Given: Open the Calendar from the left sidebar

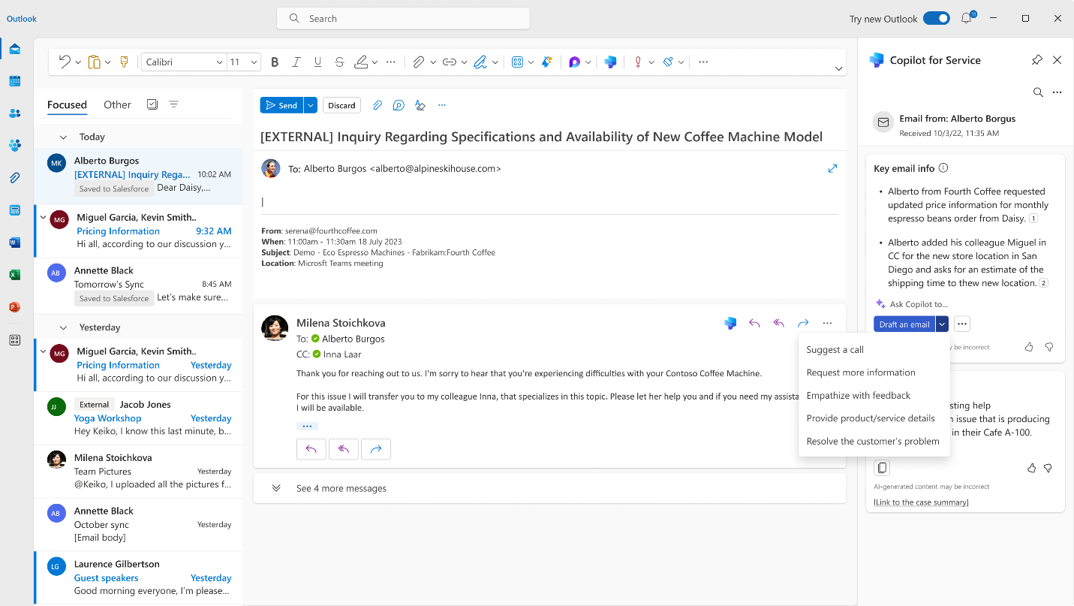Looking at the screenshot, I should click(x=14, y=81).
